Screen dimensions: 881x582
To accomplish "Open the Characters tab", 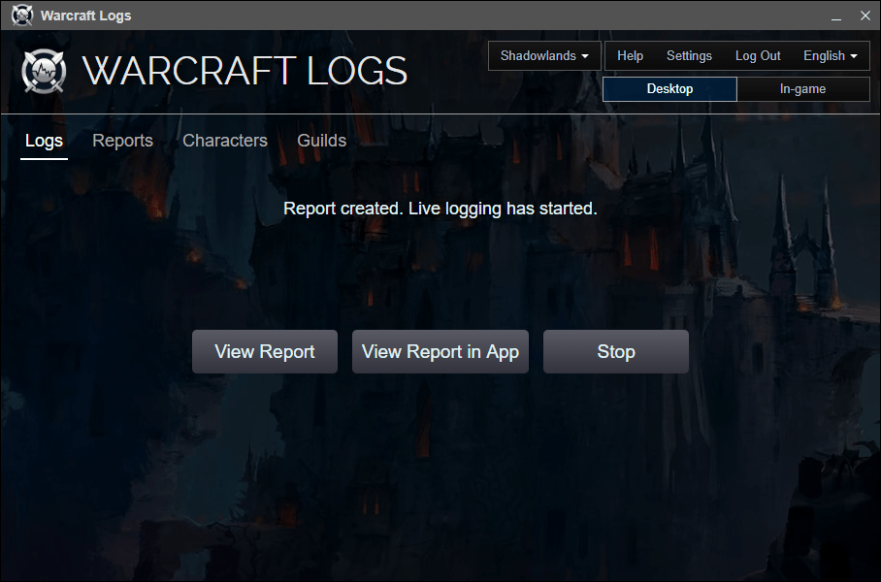I will click(225, 141).
